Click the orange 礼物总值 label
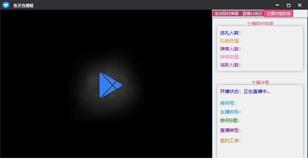The width and height of the screenshot is (308, 164). pos(230,41)
